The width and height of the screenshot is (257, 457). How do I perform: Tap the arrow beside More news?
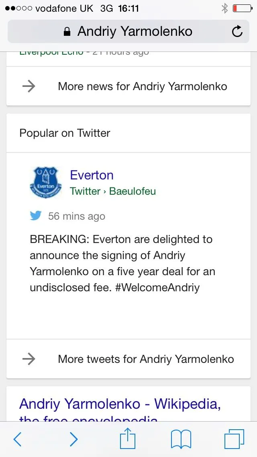click(x=29, y=86)
